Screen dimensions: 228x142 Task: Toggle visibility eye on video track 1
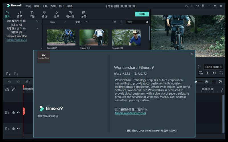(x=18, y=112)
